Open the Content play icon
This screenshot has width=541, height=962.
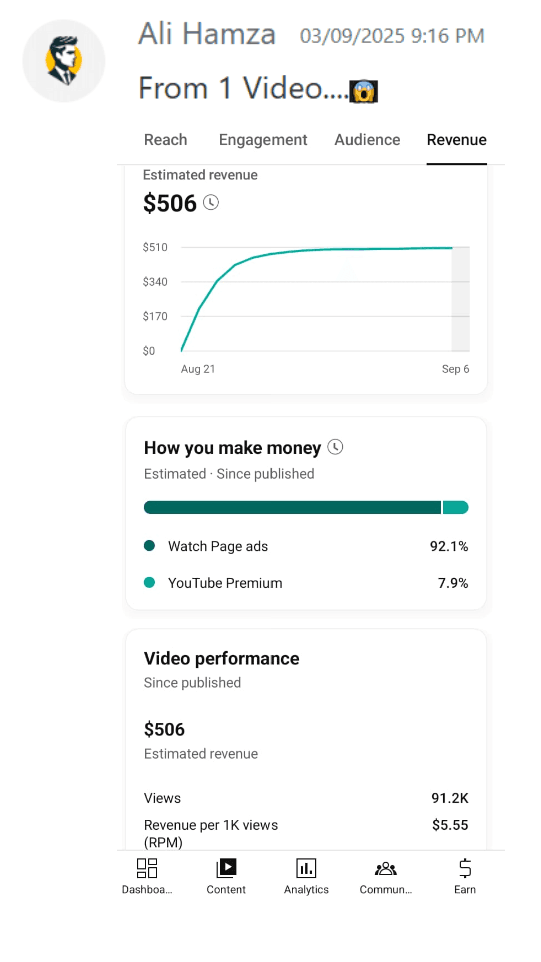[226, 868]
